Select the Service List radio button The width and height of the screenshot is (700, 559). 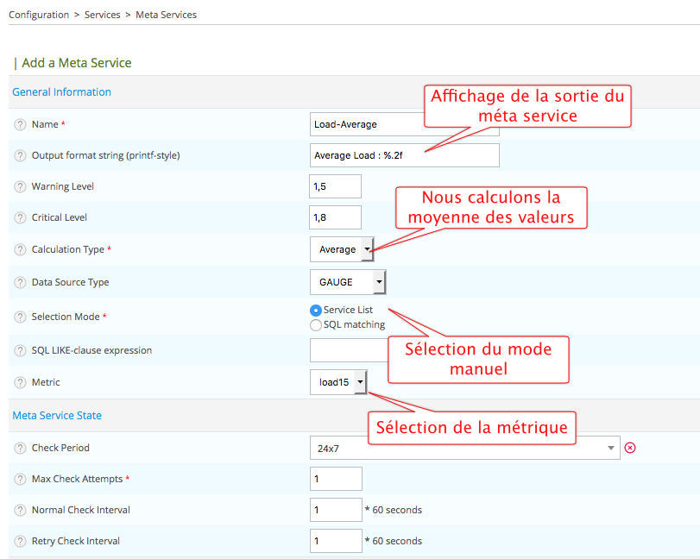pos(316,310)
